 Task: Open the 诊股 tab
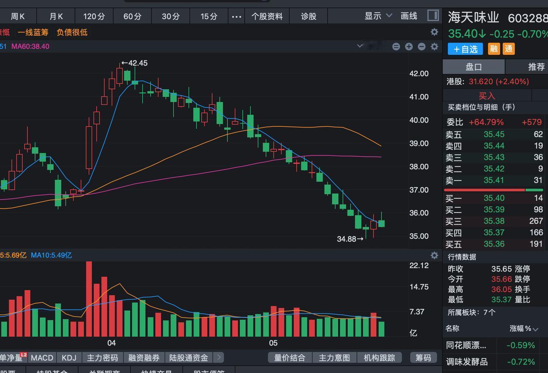click(x=308, y=16)
